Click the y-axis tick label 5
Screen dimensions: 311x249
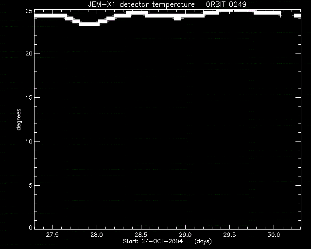(30, 185)
